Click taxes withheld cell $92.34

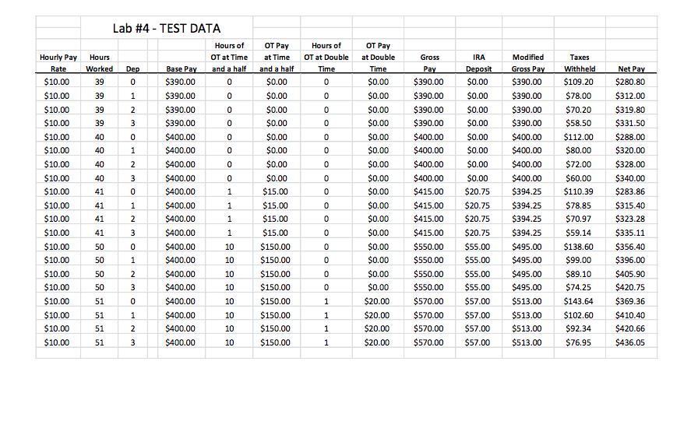pyautogui.click(x=578, y=328)
